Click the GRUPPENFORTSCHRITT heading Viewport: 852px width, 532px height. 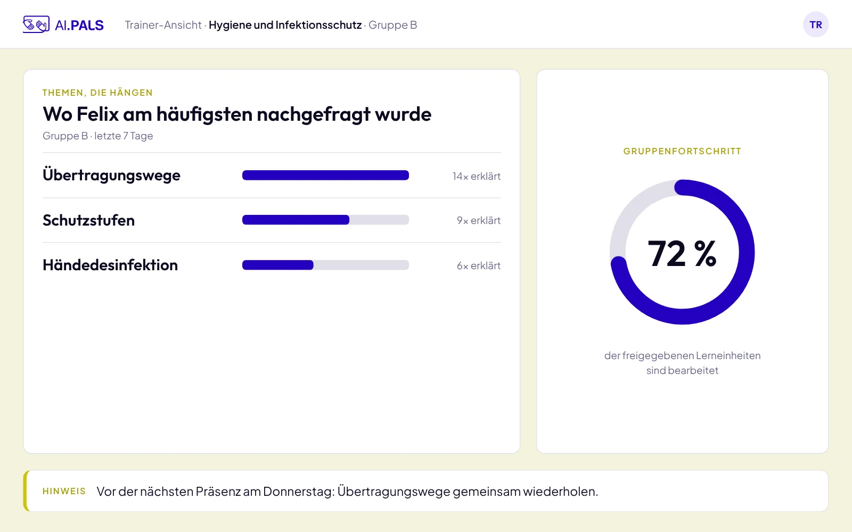click(x=682, y=151)
